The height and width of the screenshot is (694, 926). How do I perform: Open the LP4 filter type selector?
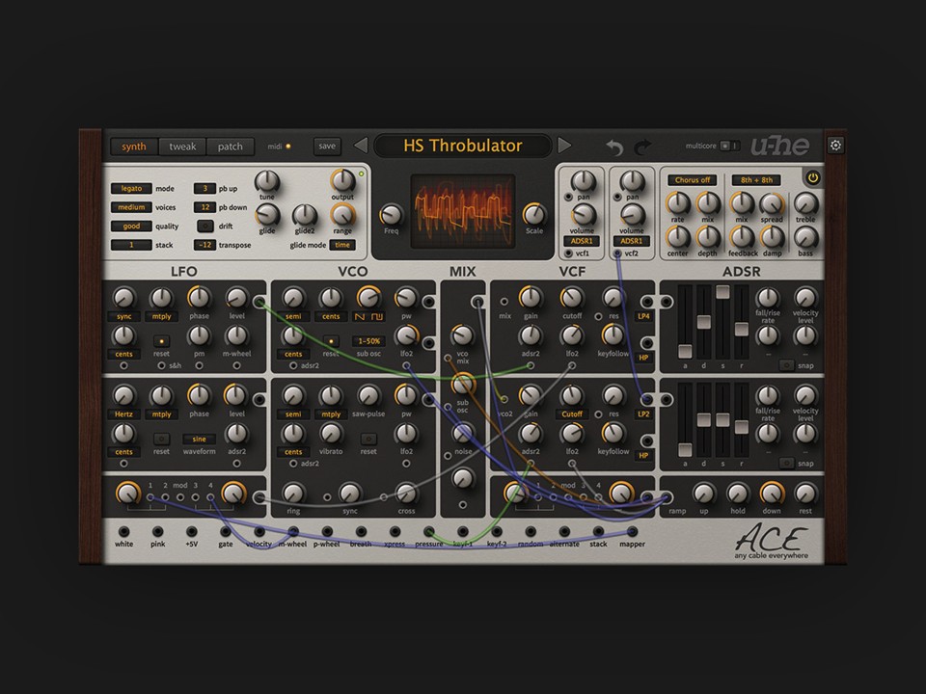click(643, 316)
